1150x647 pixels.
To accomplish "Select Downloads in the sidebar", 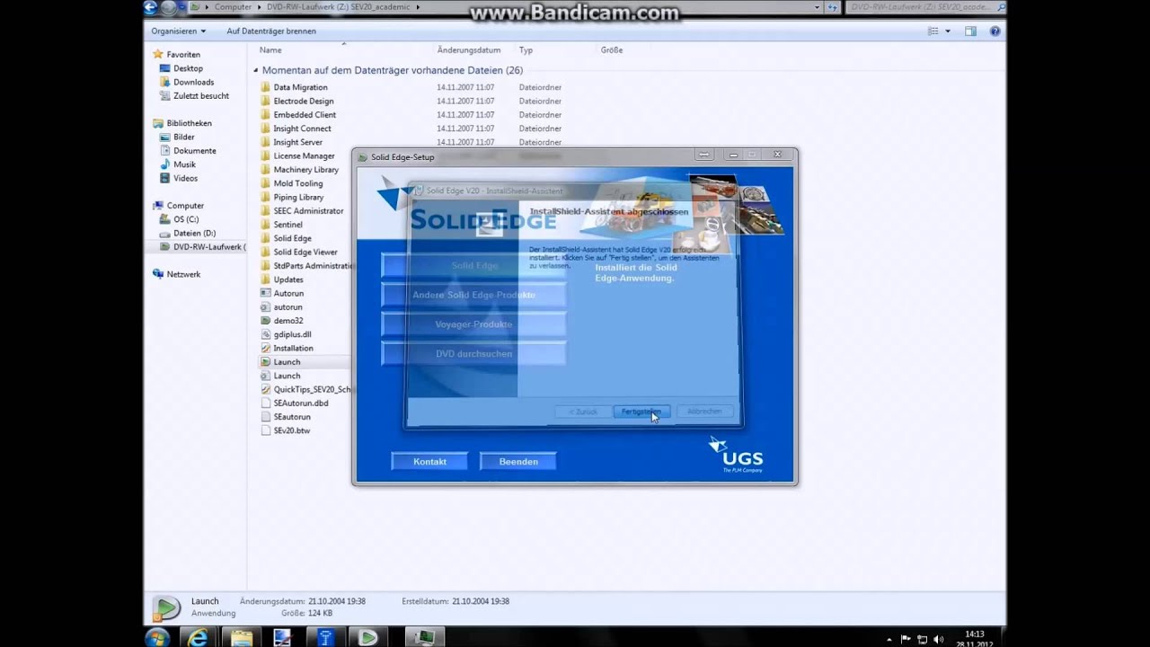I will pos(193,82).
